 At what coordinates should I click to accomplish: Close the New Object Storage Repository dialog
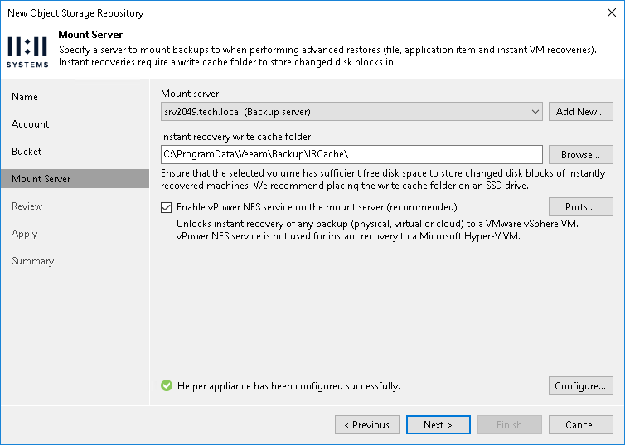click(x=612, y=12)
